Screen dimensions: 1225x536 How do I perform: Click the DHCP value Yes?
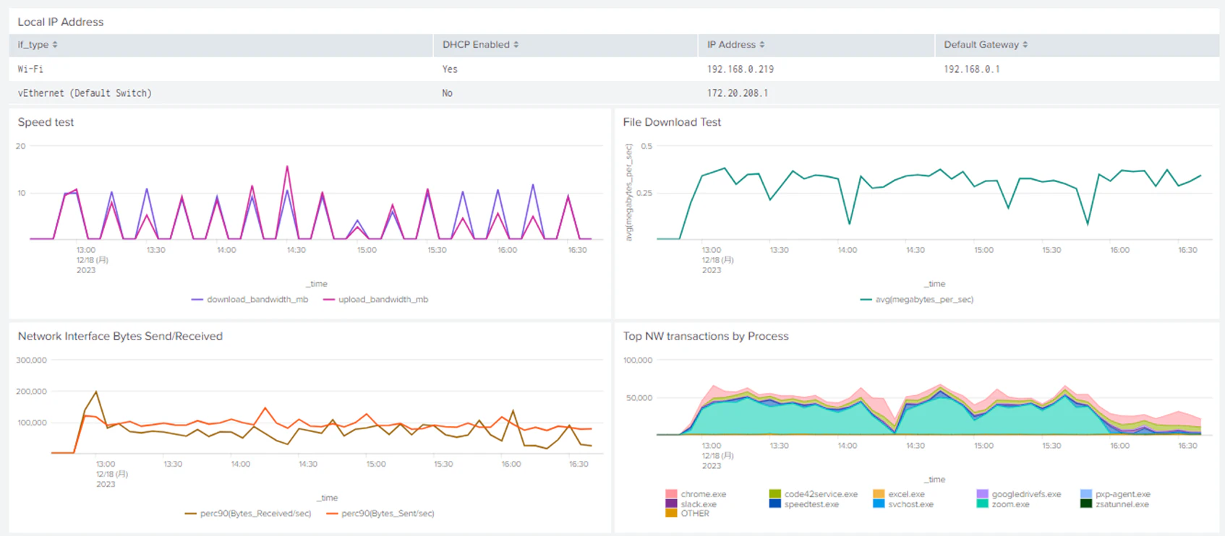[x=450, y=69]
